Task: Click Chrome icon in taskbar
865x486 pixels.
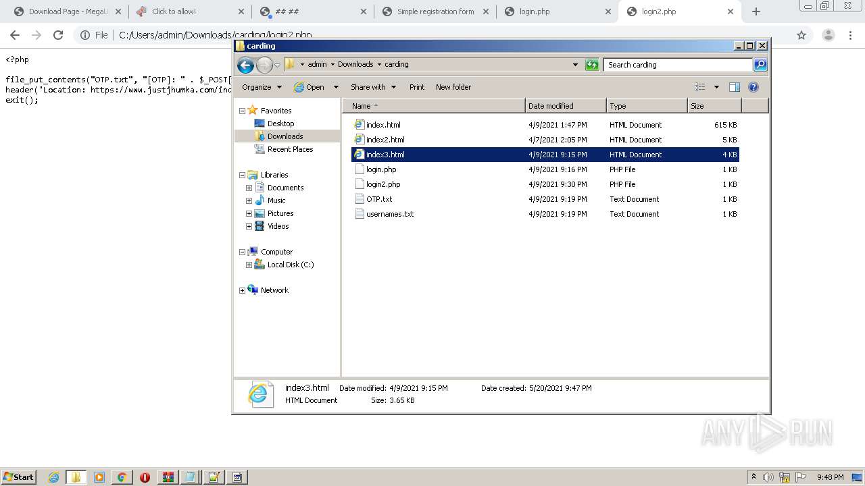Action: [x=122, y=477]
